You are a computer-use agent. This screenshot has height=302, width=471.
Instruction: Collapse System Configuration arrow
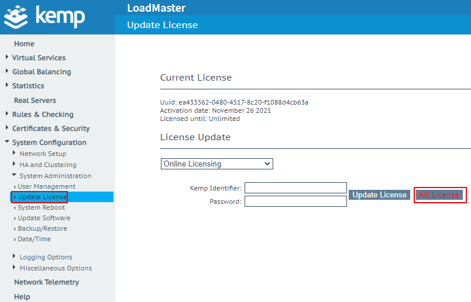tap(7, 141)
